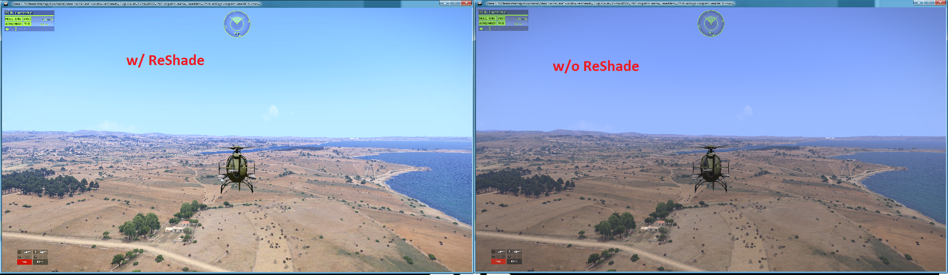Click the red squad member bar in right window
Screen dimensions: 948x275
(498, 261)
